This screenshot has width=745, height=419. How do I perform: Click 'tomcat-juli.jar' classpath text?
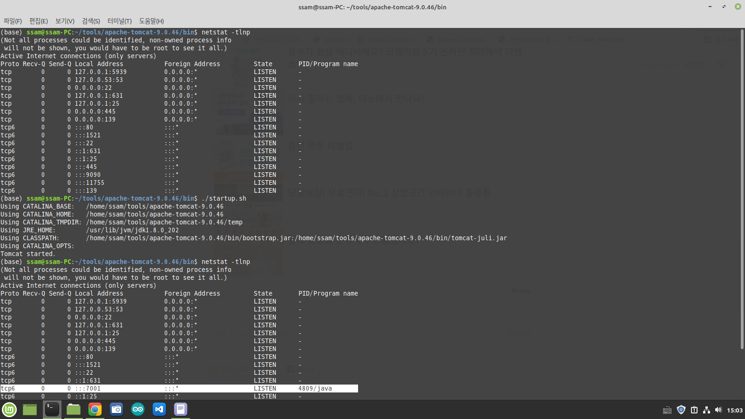pyautogui.click(x=479, y=238)
